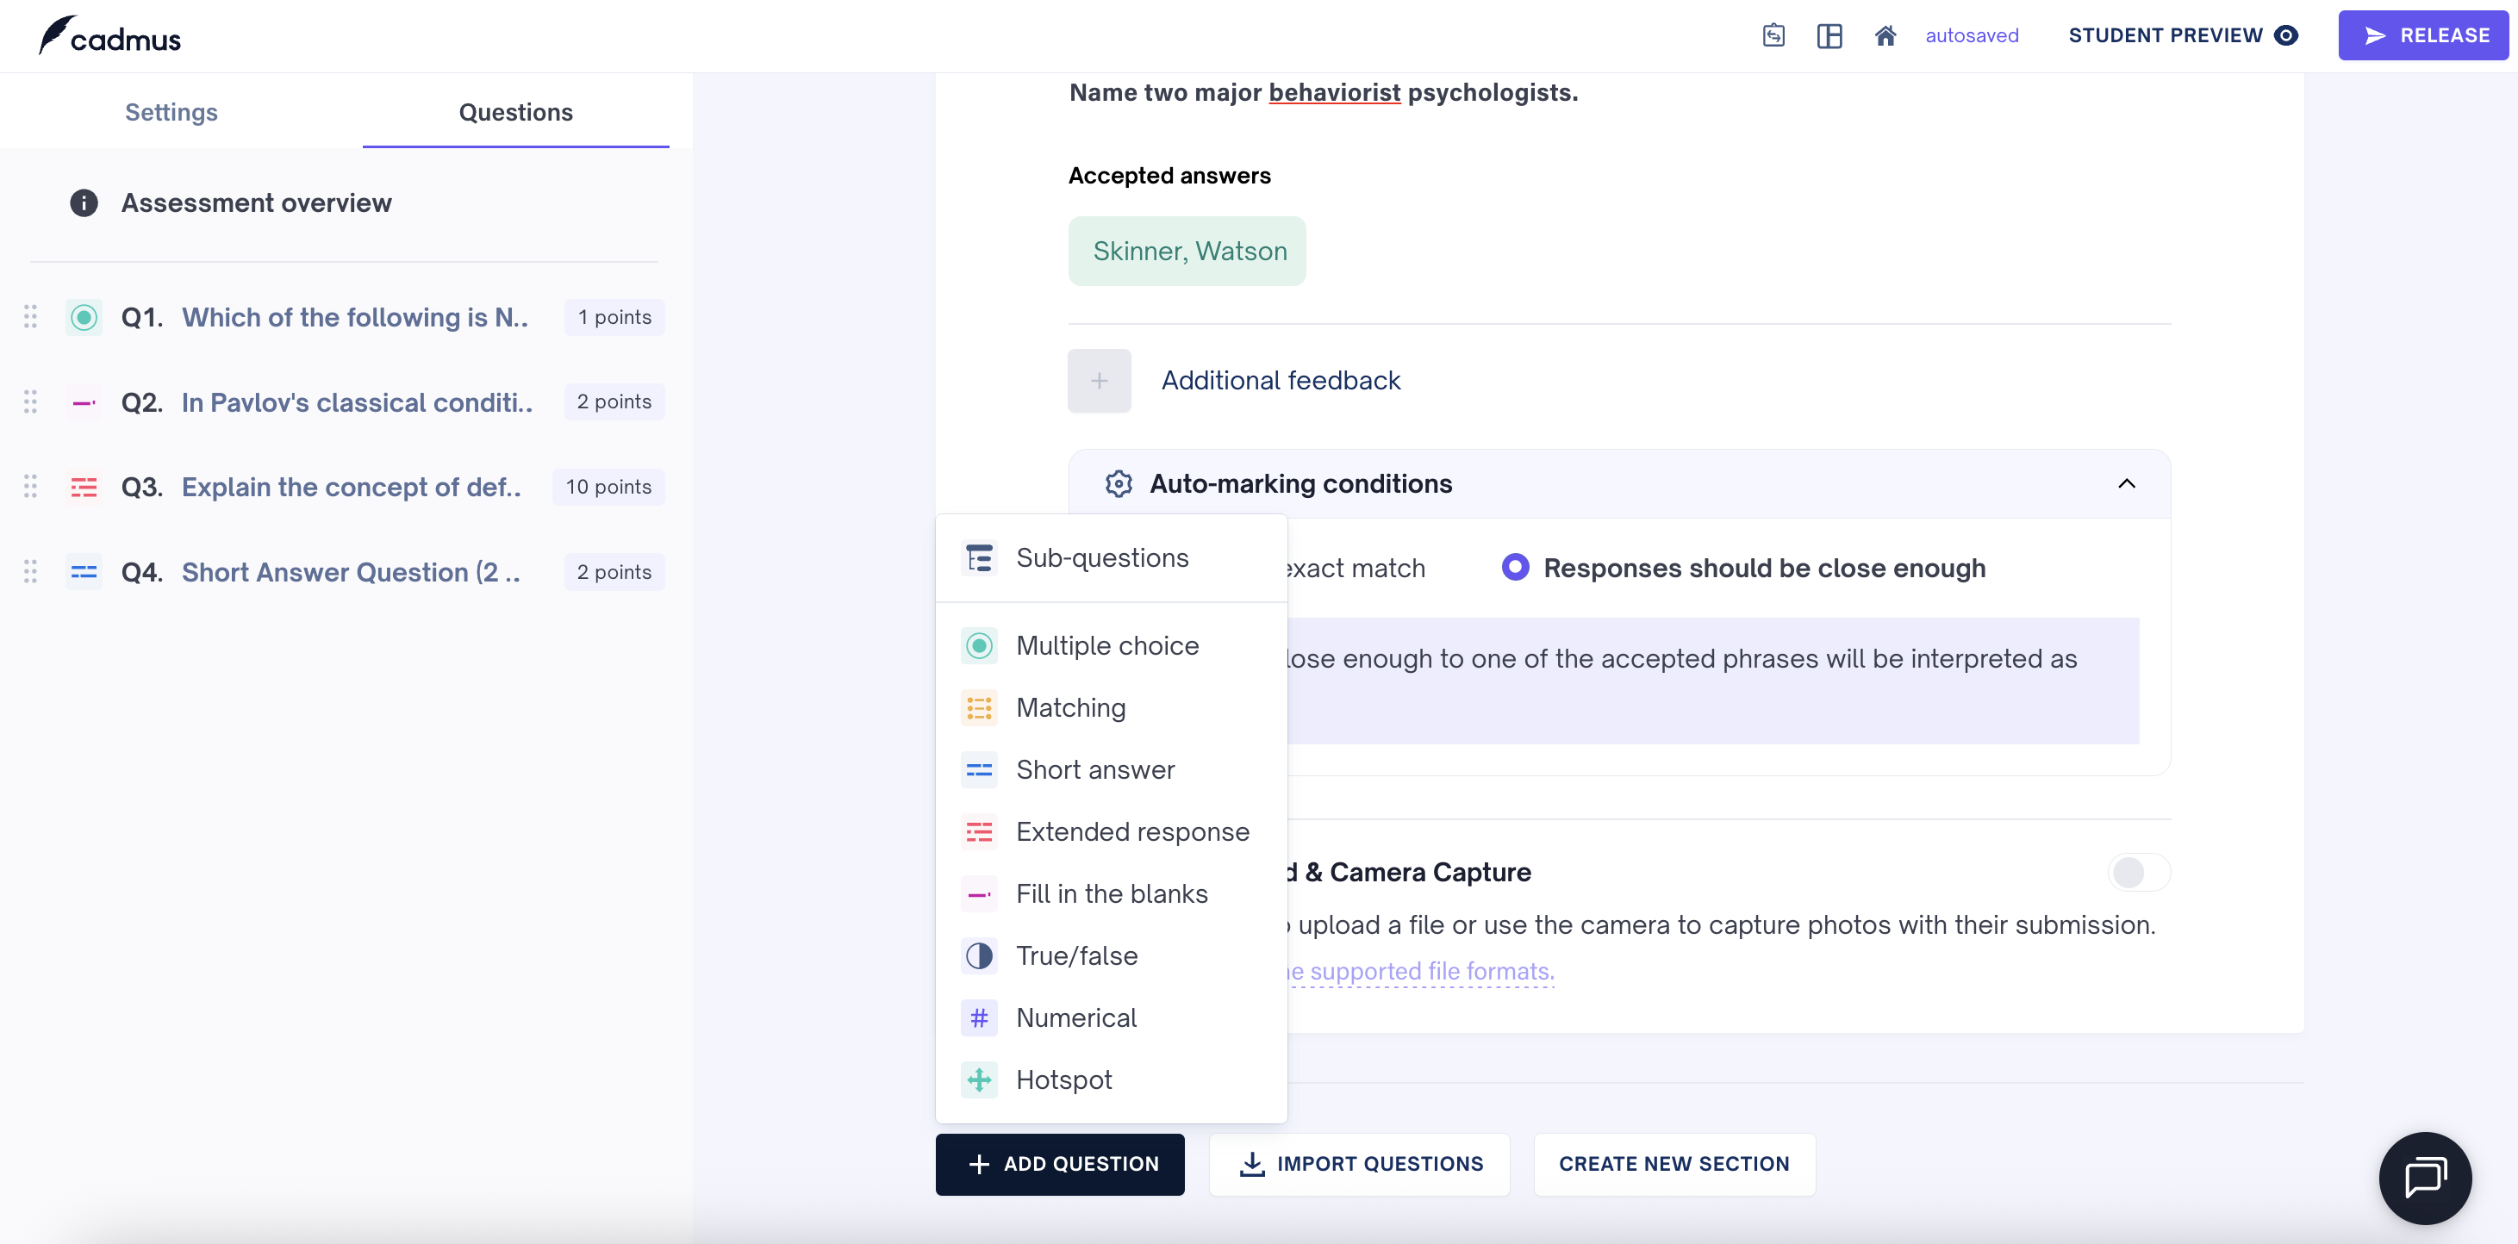Viewport: 2518px width, 1244px height.
Task: Click the Assessment overview info icon
Action: pyautogui.click(x=84, y=203)
